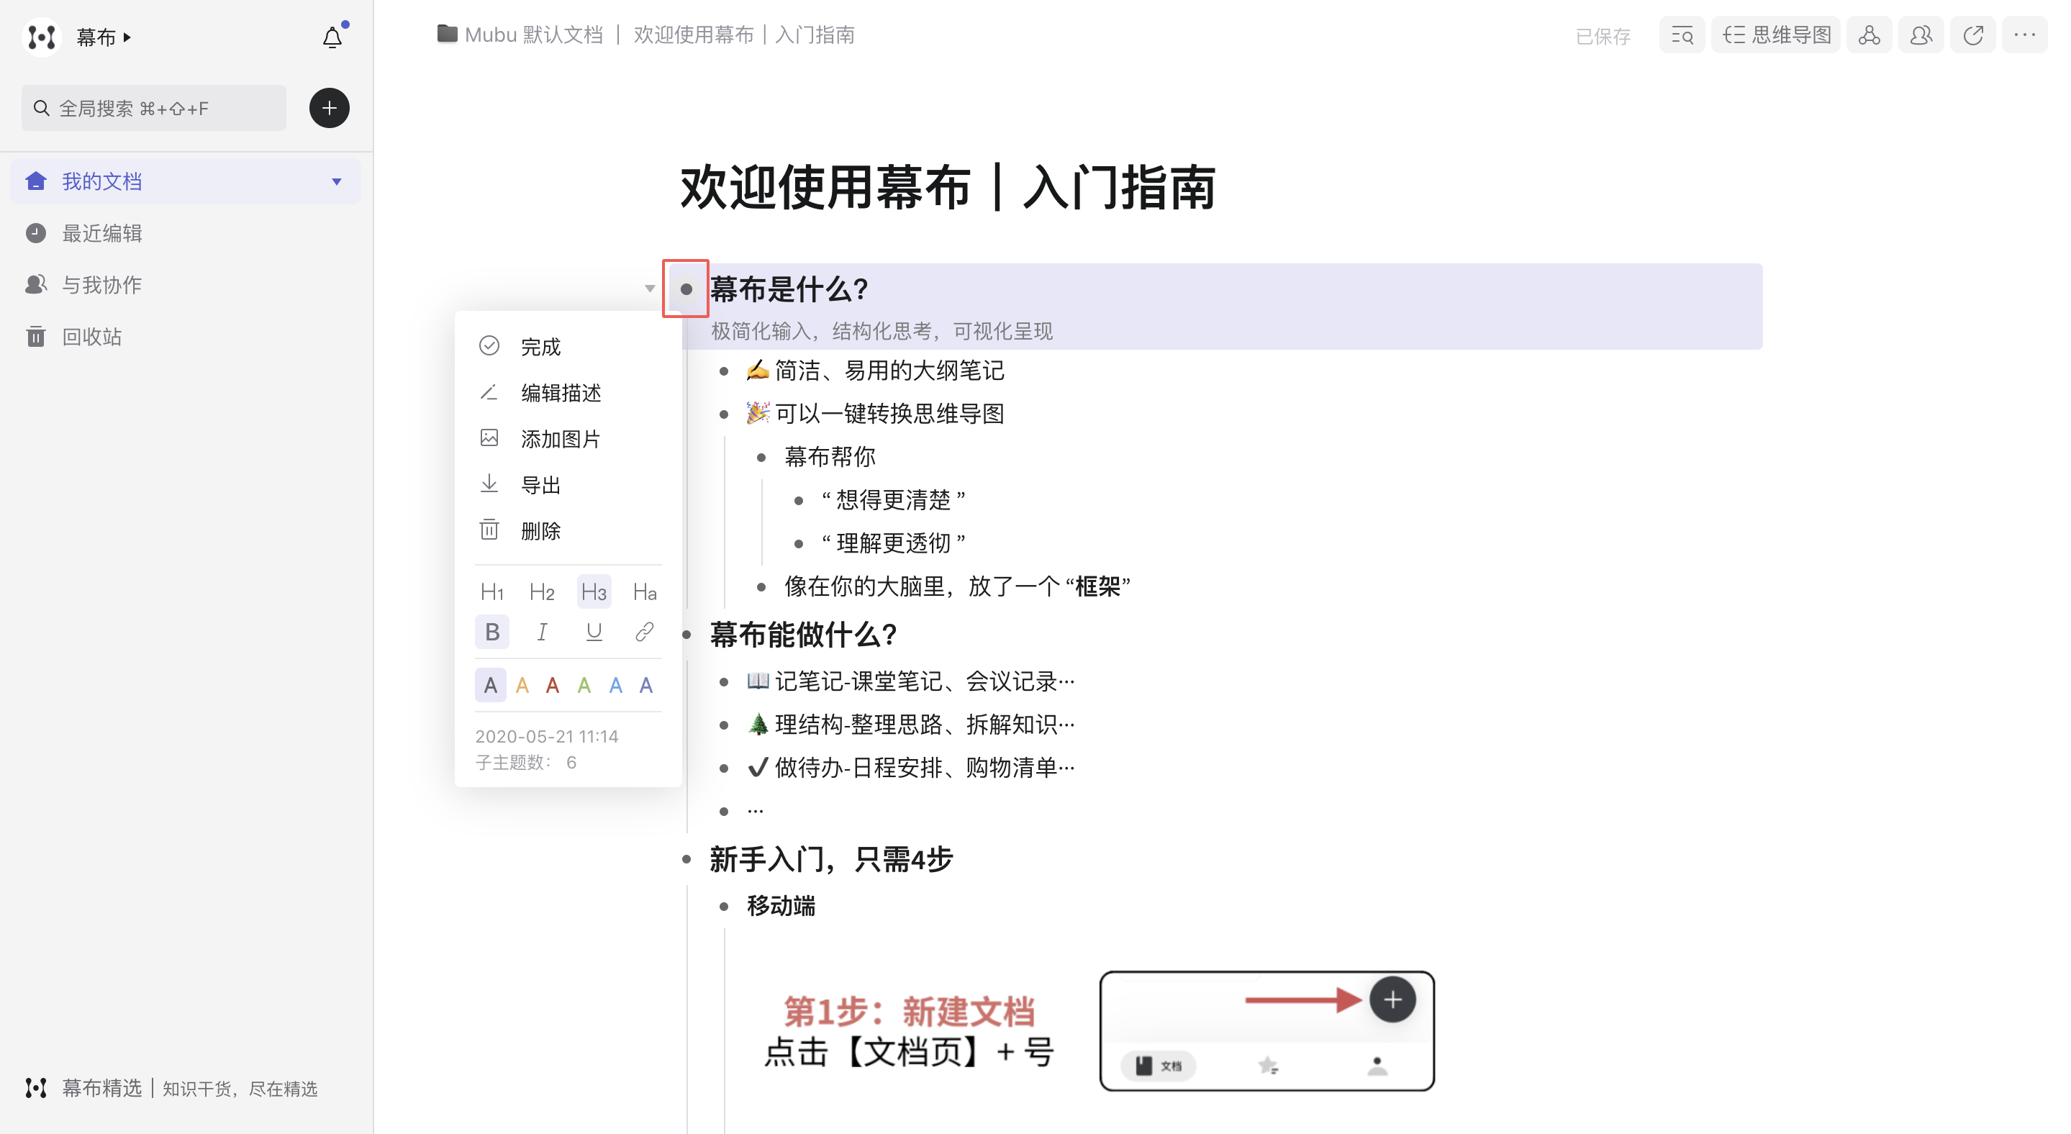Screen dimensions: 2071x1134
Task: Choose purple-blue text color
Action: click(646, 686)
